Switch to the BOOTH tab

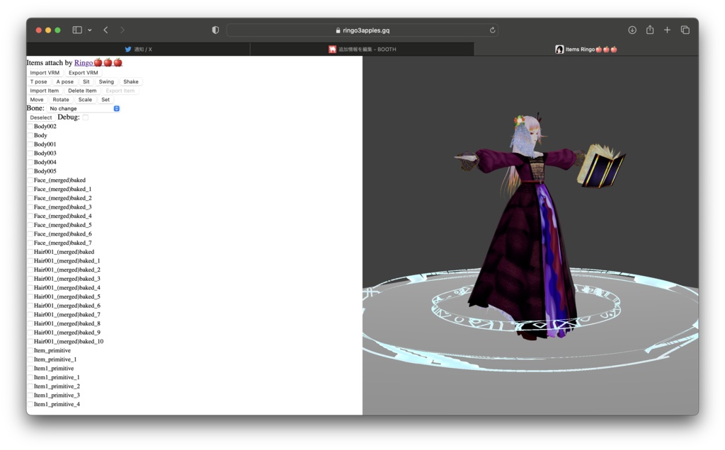(x=362, y=49)
